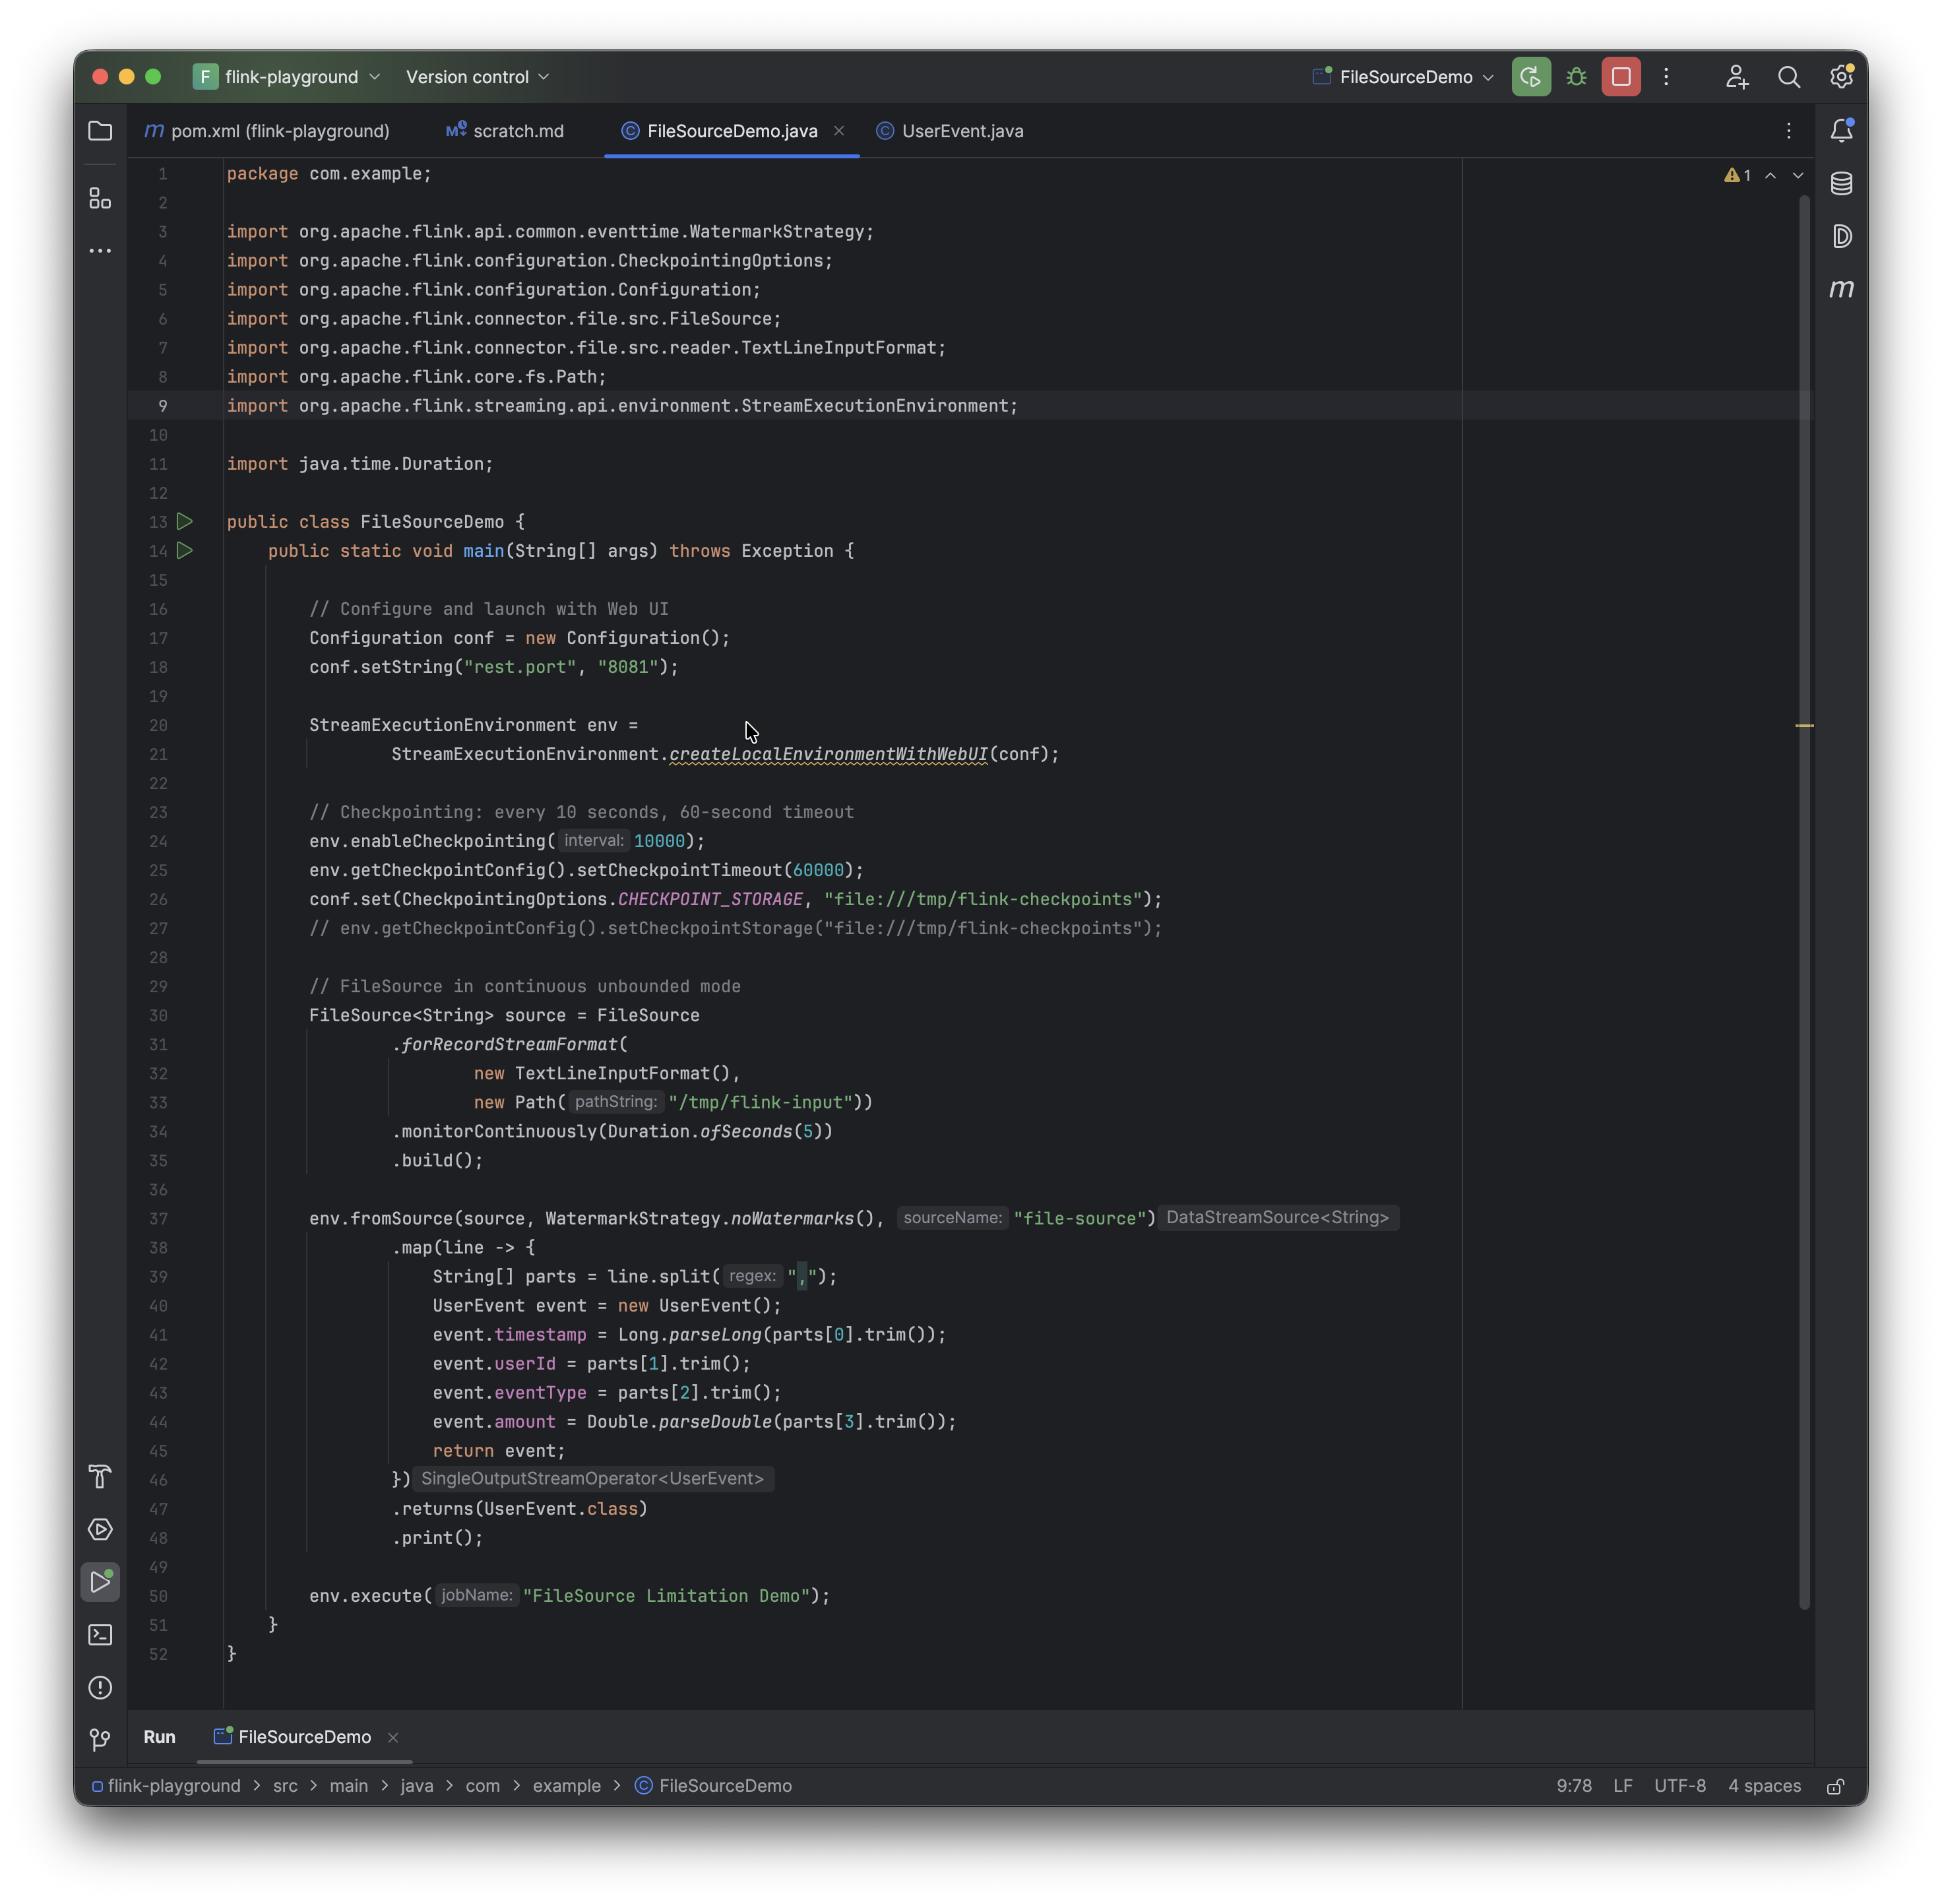Click src in breadcrumb bar
This screenshot has width=1942, height=1904.
tap(285, 1786)
